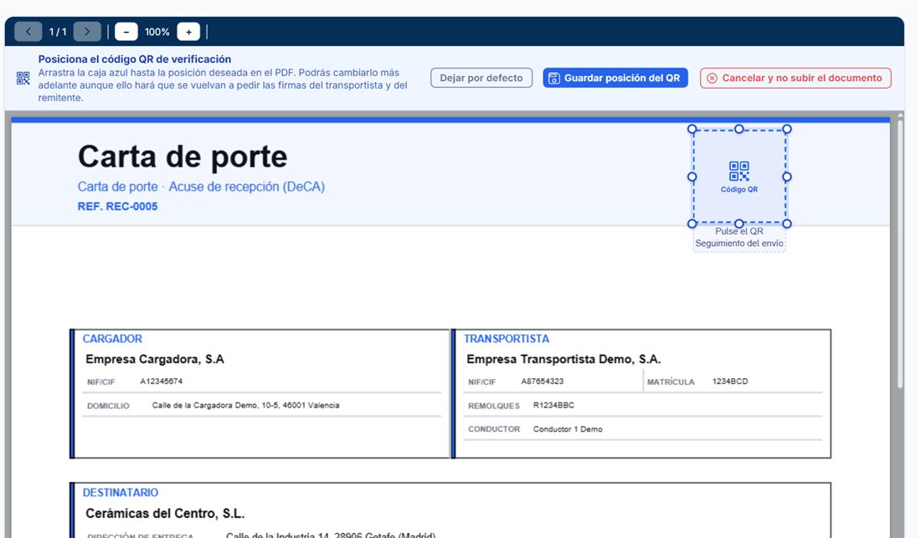Click 'Empresa Cargadora, S.A' name
The width and height of the screenshot is (921, 538).
point(155,359)
